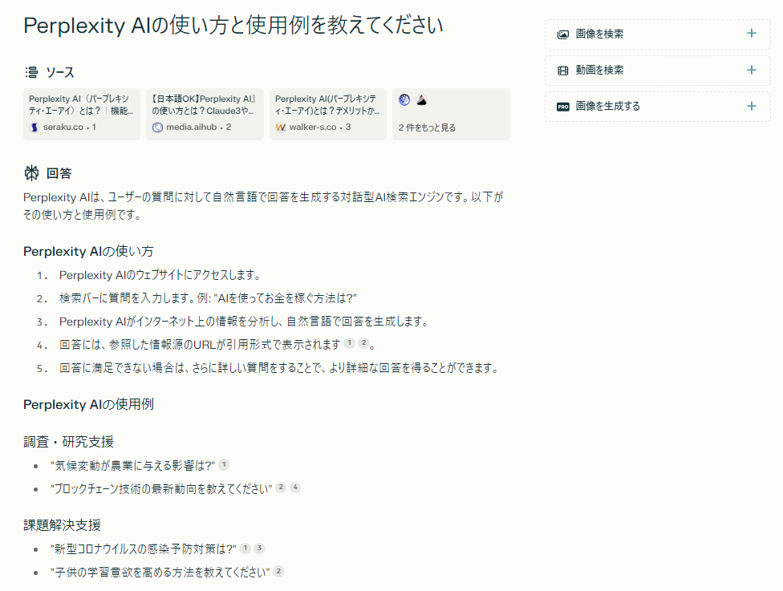Click 画像を生成する label
The height and width of the screenshot is (591, 783).
click(x=608, y=106)
